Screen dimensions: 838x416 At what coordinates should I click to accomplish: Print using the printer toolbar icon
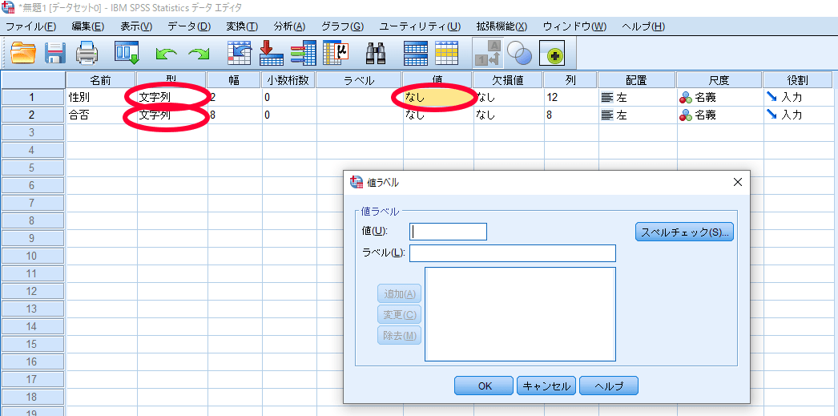point(87,53)
